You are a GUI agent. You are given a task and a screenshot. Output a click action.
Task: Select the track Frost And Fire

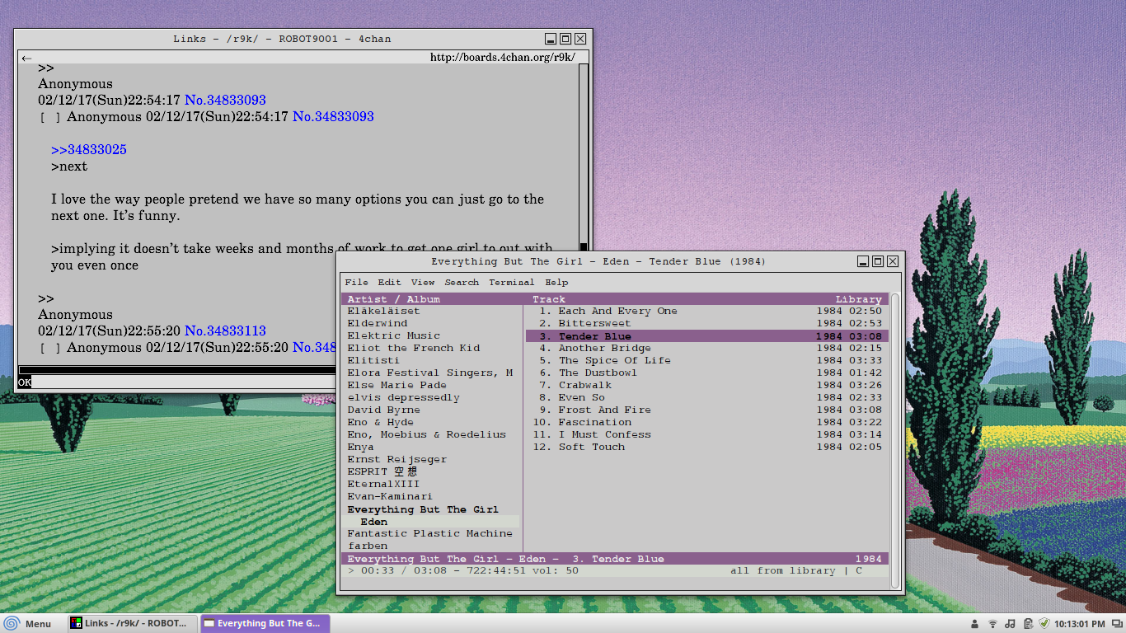click(604, 410)
